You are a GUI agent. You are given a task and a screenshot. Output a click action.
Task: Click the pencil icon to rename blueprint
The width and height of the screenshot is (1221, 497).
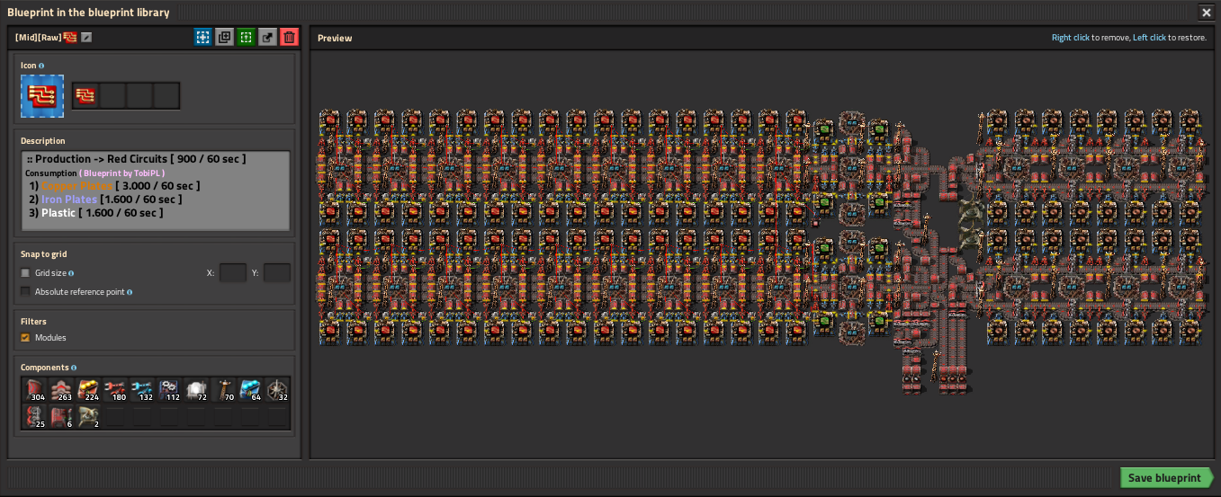[86, 38]
